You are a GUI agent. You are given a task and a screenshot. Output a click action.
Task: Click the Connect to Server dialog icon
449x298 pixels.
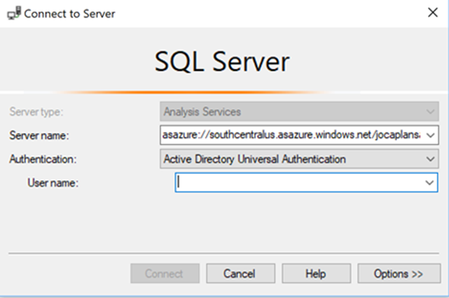[x=14, y=13]
